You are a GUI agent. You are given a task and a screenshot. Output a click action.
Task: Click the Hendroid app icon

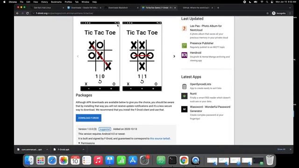tap(184, 55)
